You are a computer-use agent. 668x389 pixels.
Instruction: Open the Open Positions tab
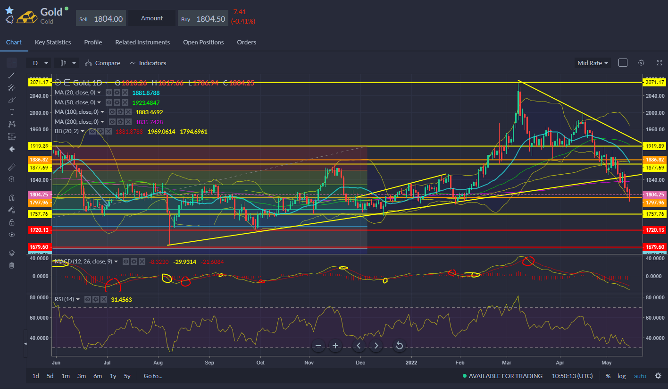[x=203, y=42]
